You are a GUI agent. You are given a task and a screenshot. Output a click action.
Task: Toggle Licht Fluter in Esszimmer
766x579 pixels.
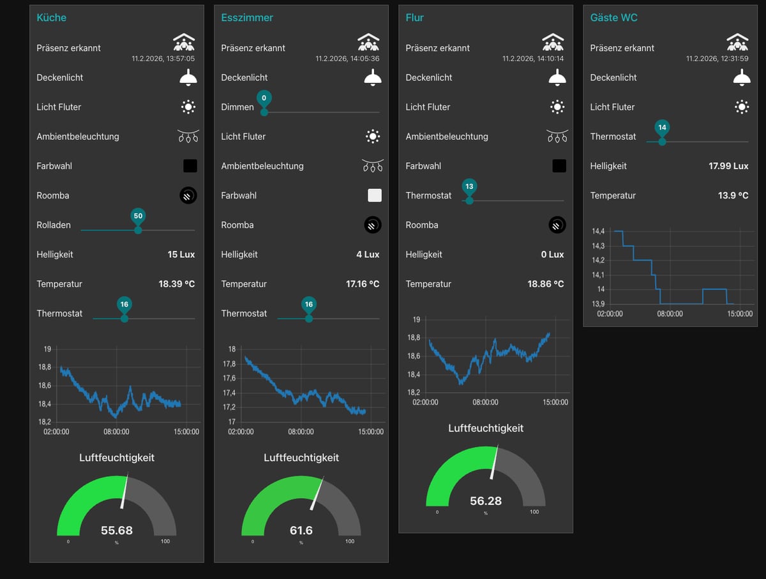pos(373,136)
